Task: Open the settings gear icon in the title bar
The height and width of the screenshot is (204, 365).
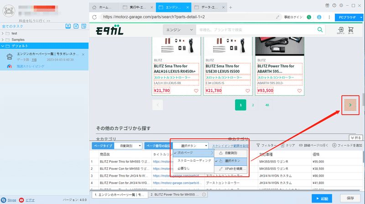Action: (341, 5)
